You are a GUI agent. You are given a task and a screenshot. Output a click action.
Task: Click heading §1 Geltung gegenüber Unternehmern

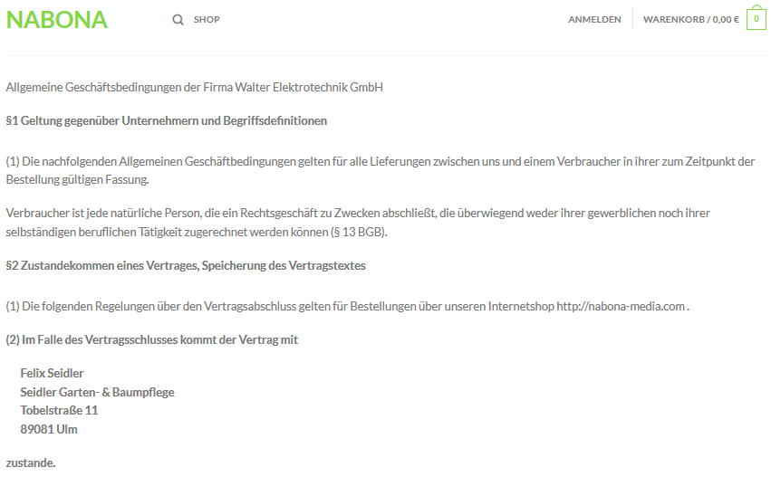(x=166, y=121)
